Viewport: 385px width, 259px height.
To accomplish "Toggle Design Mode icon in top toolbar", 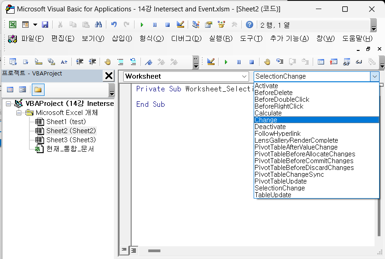I will [180, 25].
